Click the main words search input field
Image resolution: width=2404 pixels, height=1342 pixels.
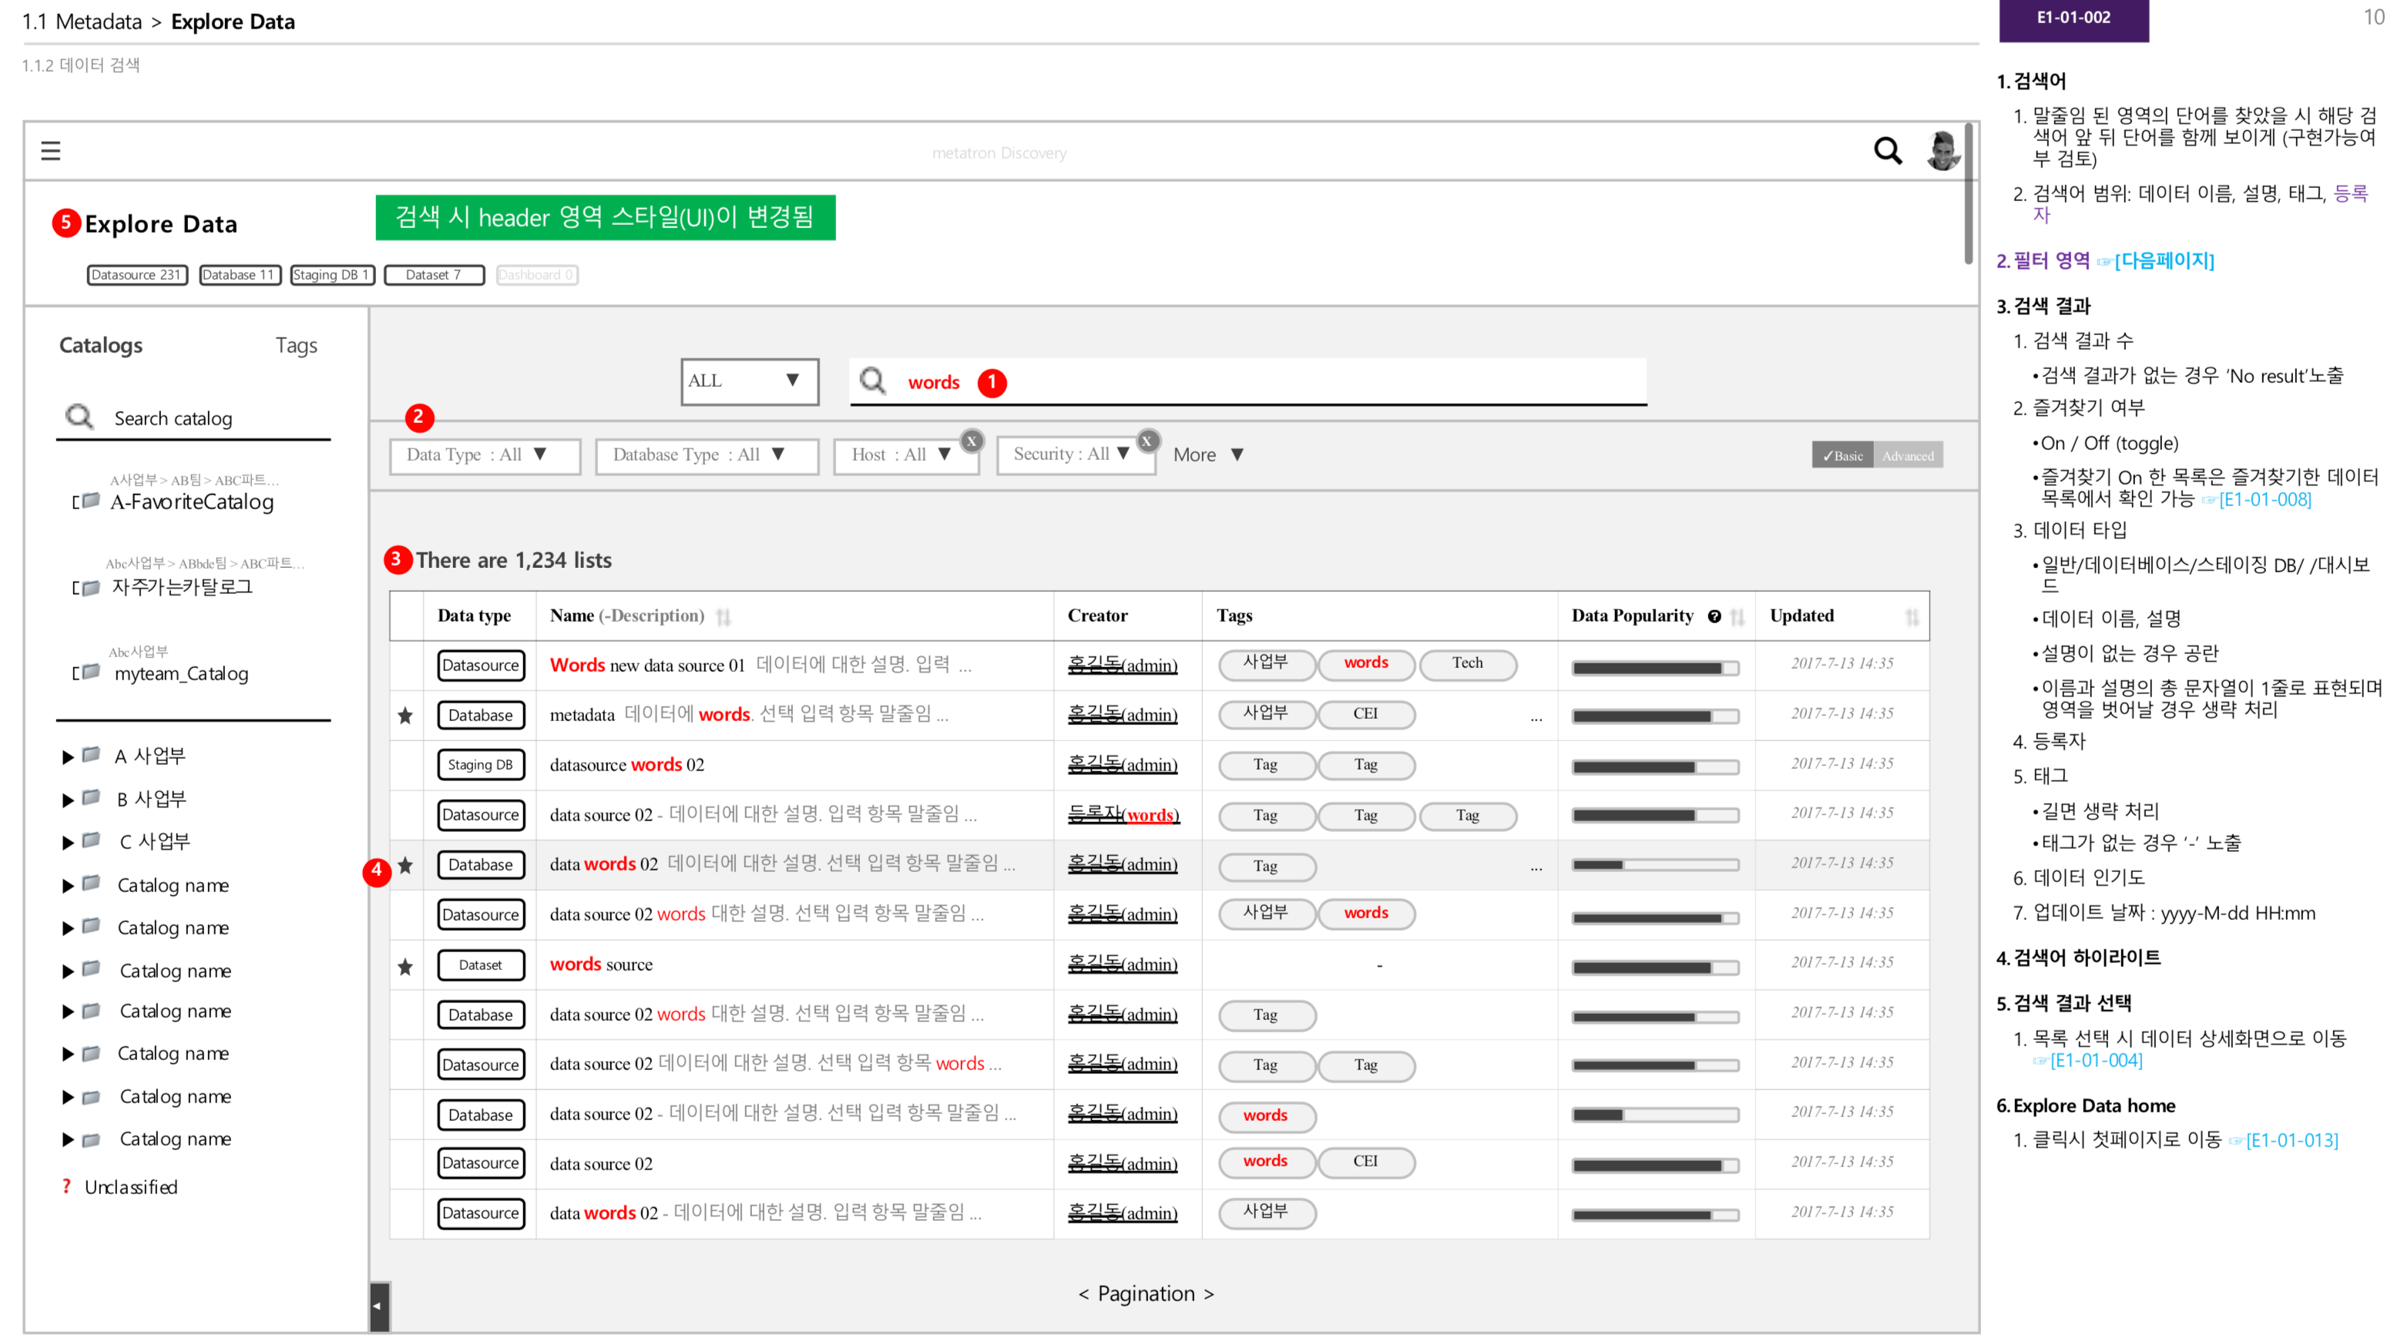click(1247, 381)
